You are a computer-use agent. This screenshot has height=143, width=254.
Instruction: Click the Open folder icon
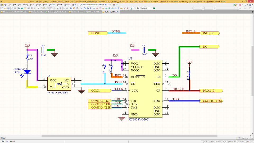pos(5,8)
